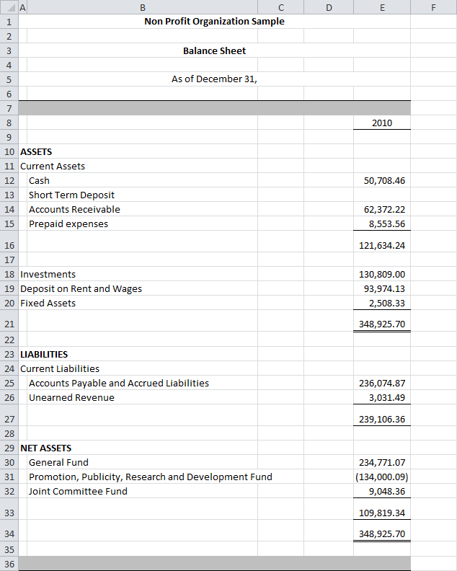Select column F header

(433, 7)
